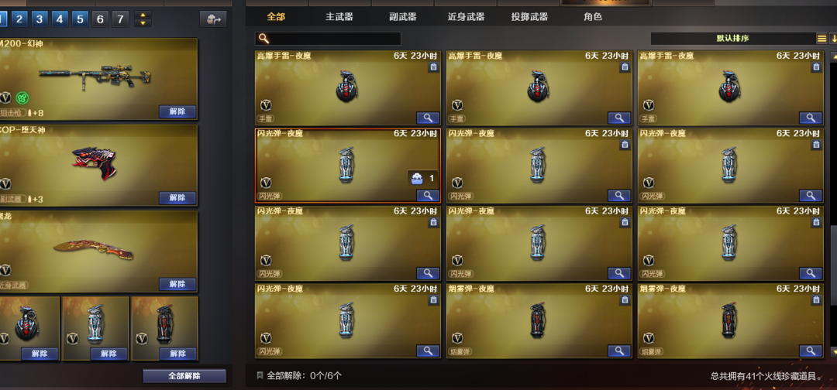
Task: Select backpack slot 6
Action: tap(100, 19)
